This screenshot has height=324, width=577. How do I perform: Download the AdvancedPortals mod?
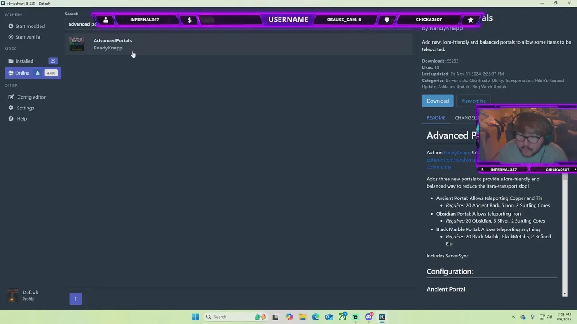(x=438, y=101)
